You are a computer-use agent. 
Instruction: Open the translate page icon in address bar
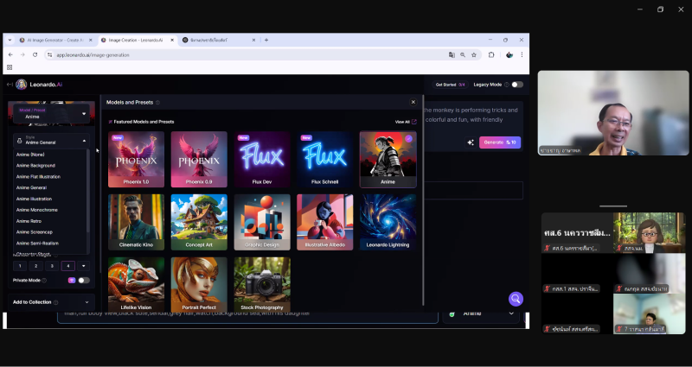[x=452, y=55]
